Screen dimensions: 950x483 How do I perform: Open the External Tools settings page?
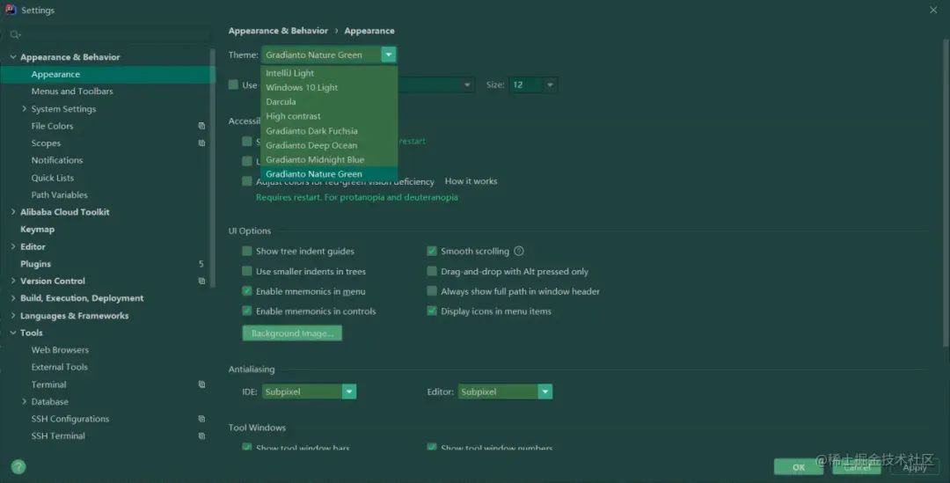click(x=60, y=367)
